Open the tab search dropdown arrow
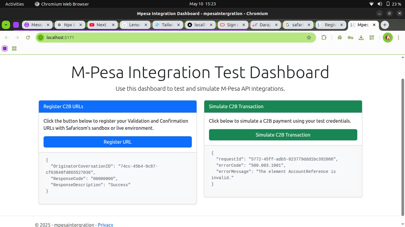Image resolution: width=405 pixels, height=227 pixels. (x=6, y=25)
